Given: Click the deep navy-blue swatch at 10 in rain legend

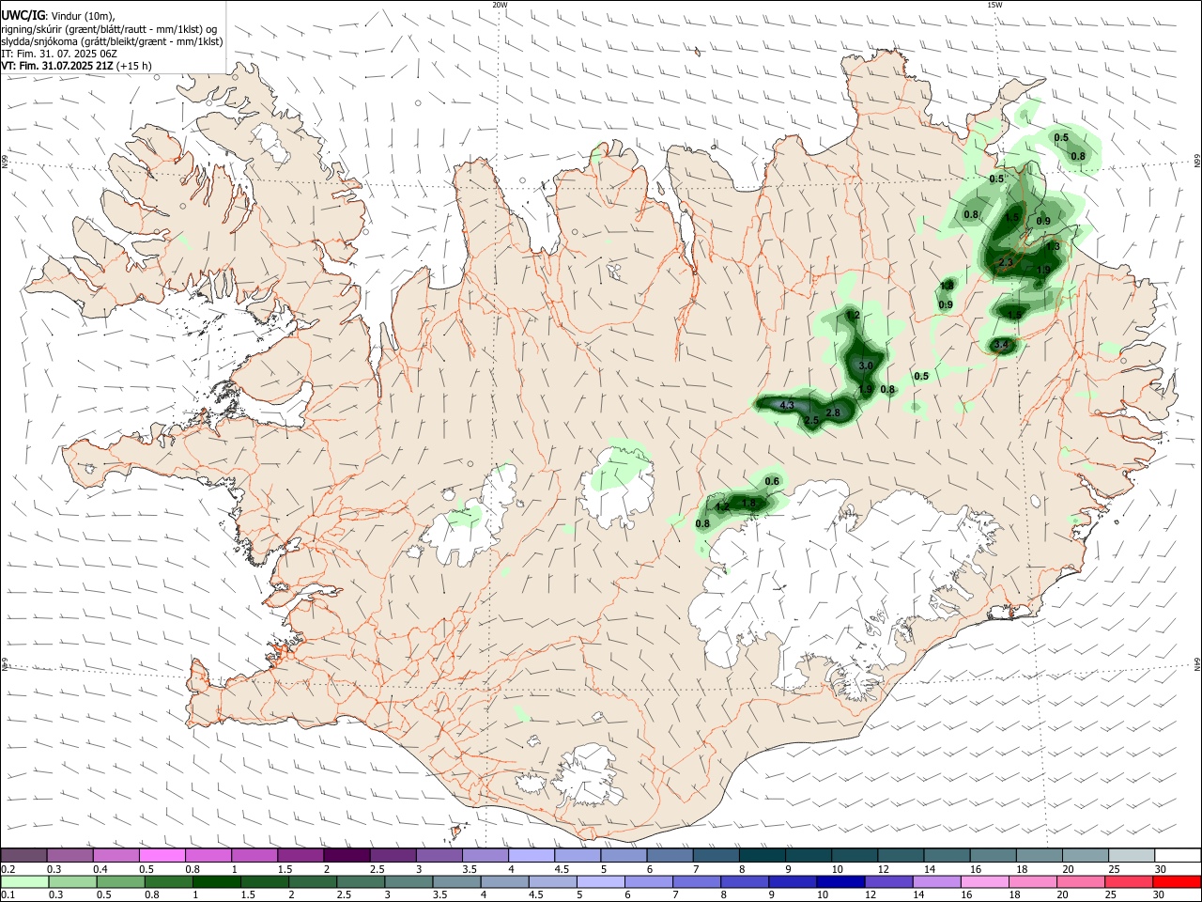Looking at the screenshot, I should pyautogui.click(x=840, y=882).
